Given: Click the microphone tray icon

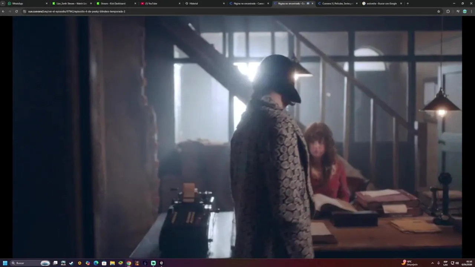Looking at the screenshot, I should click(x=438, y=263).
